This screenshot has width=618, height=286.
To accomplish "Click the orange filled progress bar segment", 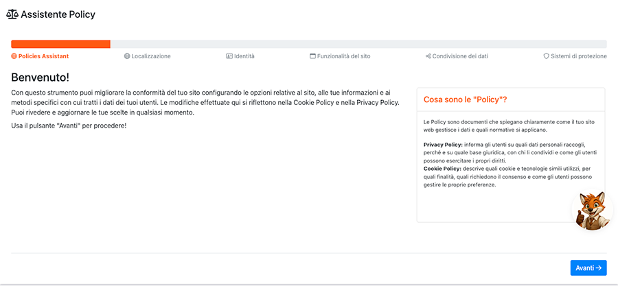I will tap(60, 44).
